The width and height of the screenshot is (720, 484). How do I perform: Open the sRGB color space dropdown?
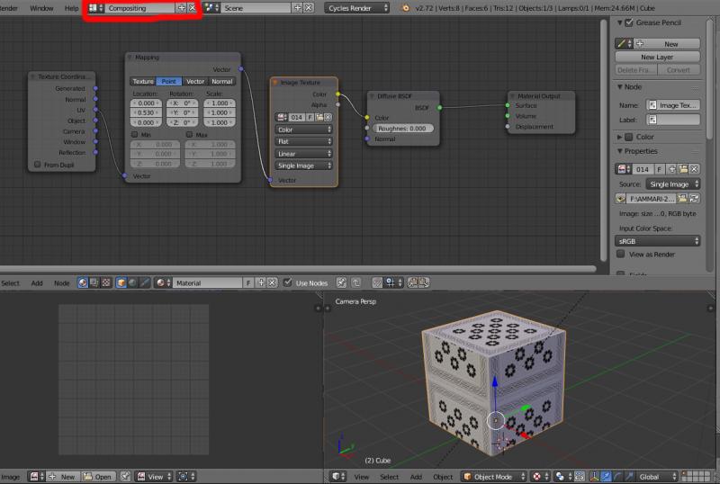point(658,241)
